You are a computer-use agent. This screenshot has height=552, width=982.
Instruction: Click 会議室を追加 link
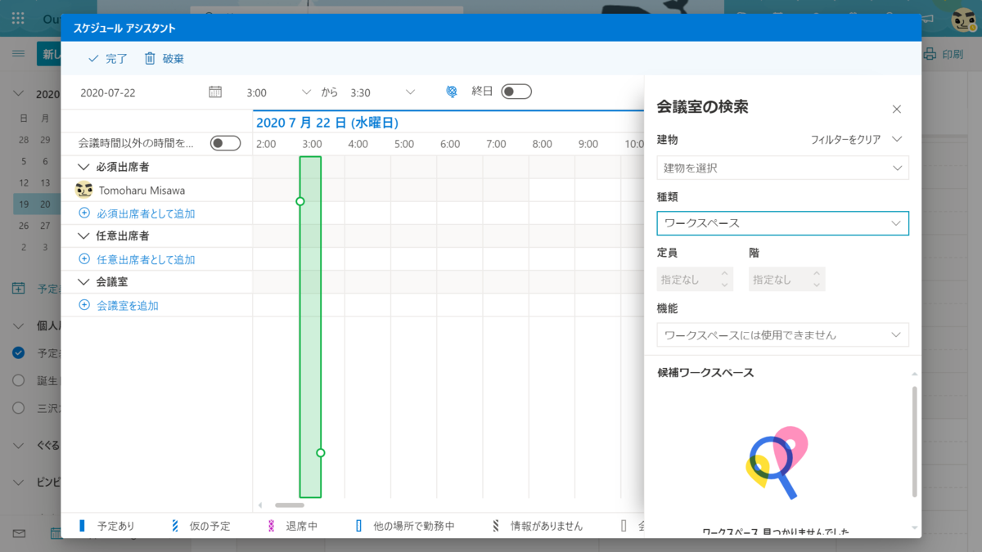coord(128,305)
